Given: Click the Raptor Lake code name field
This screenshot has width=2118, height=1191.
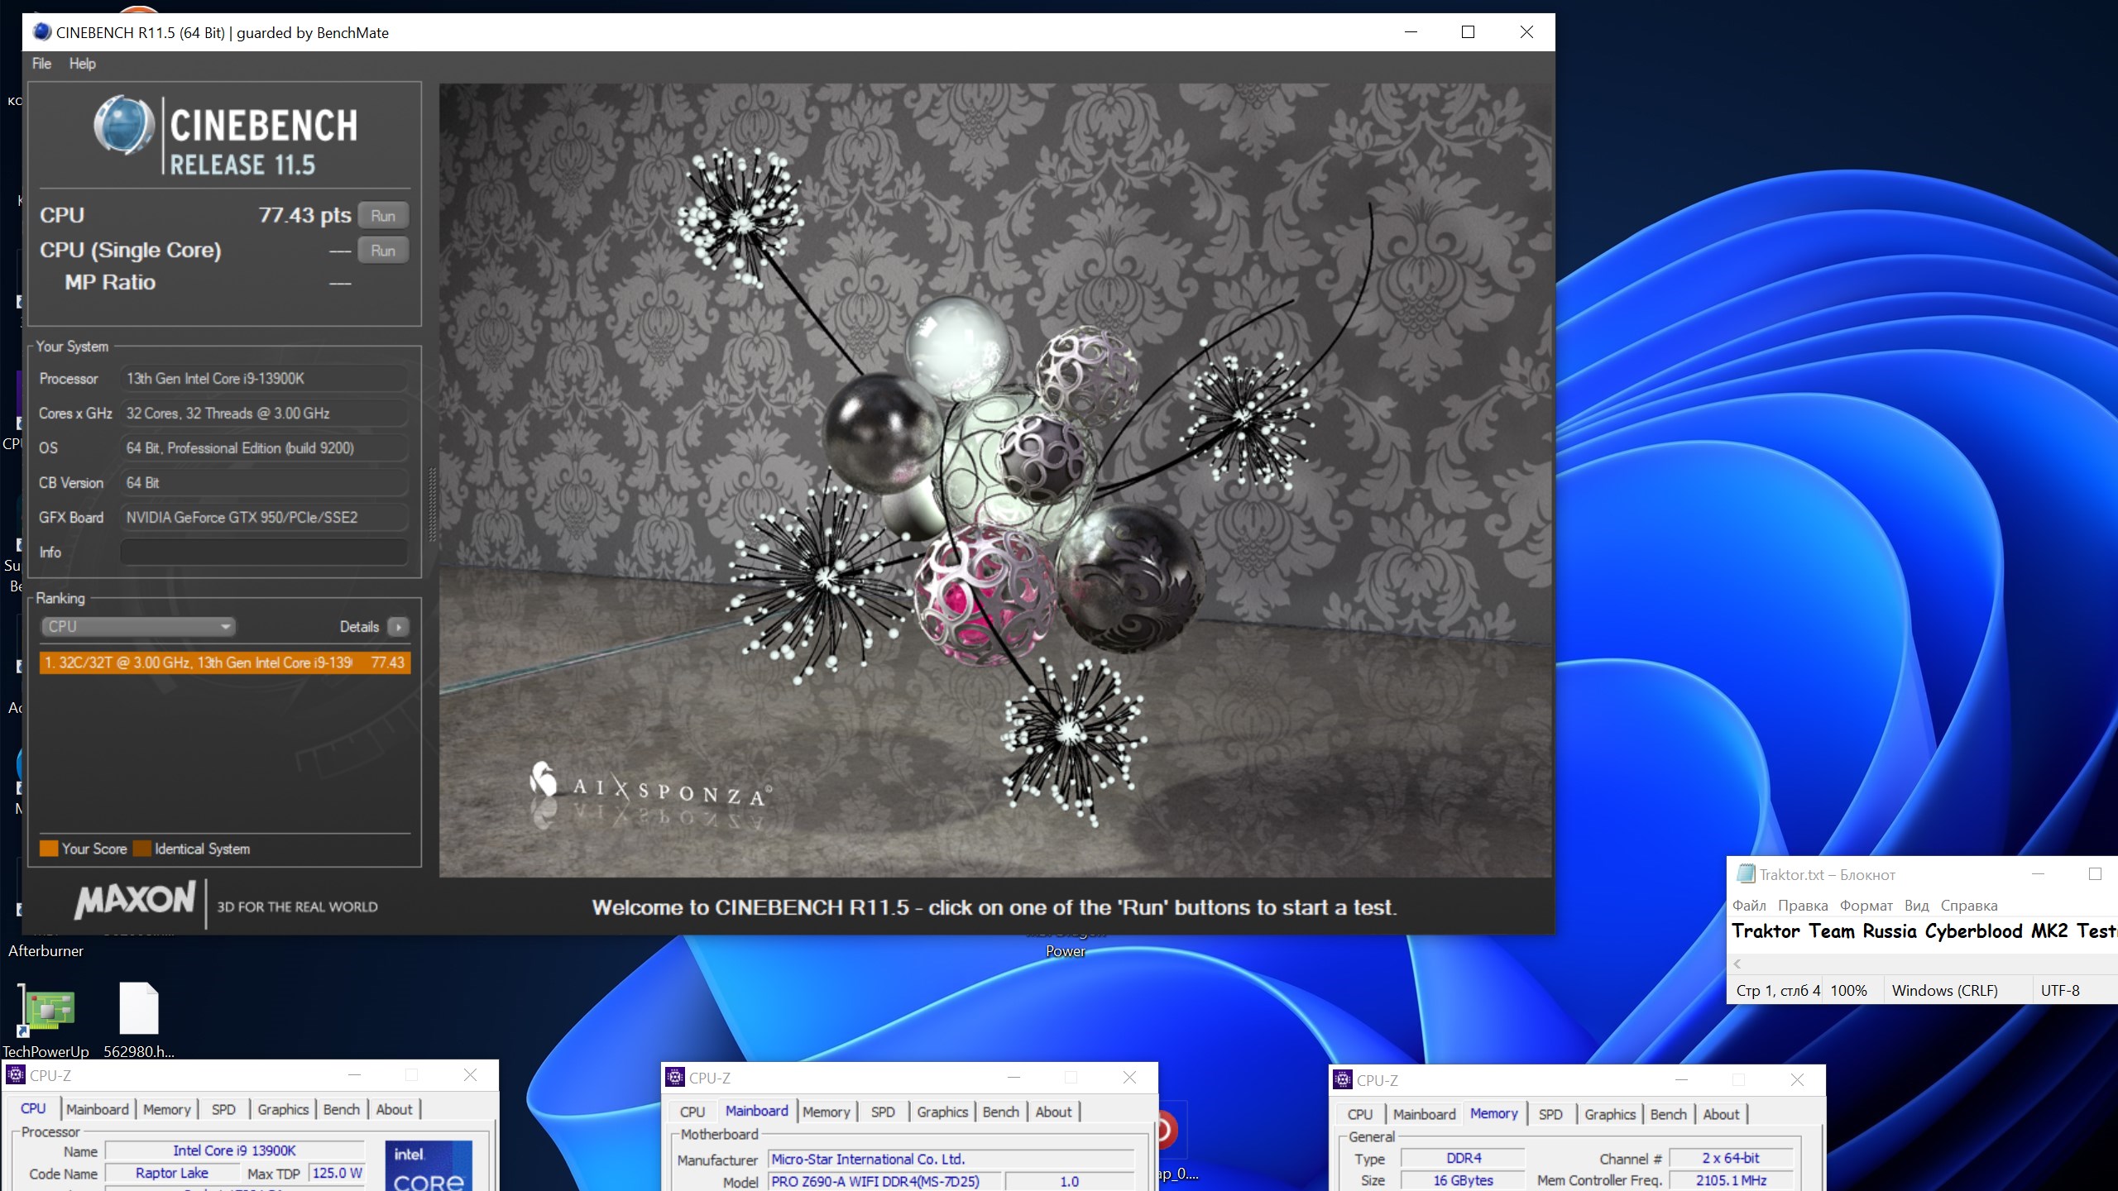Looking at the screenshot, I should pos(172,1174).
